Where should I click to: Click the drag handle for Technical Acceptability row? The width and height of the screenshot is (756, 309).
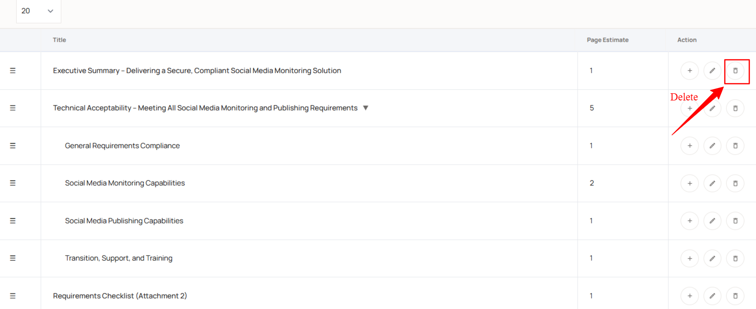[13, 108]
